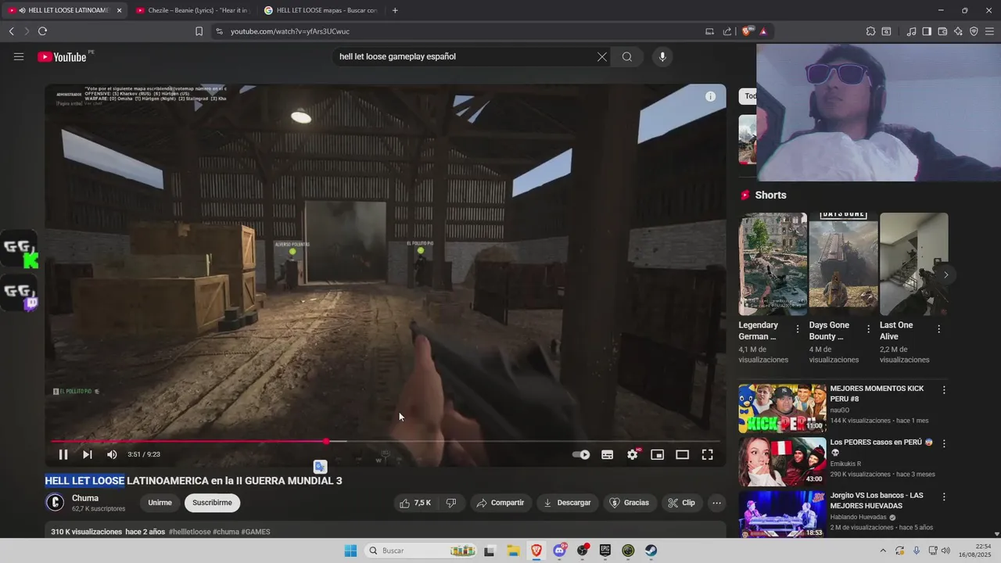The width and height of the screenshot is (1001, 563).
Task: Open browser extensions puzzle icon
Action: tap(870, 31)
